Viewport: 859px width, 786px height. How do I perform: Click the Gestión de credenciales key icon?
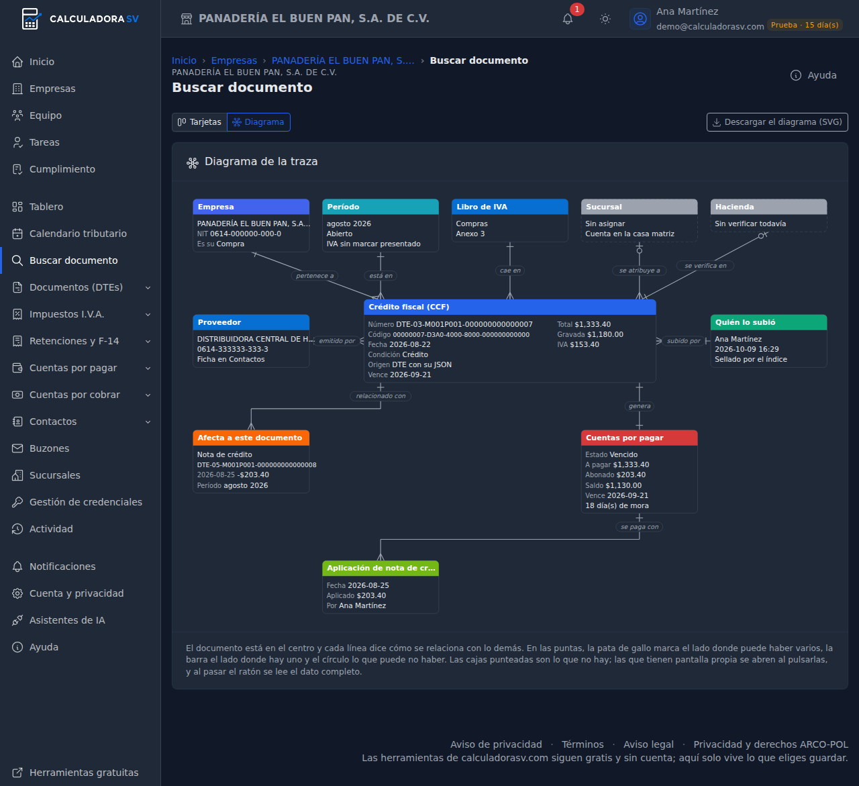(x=17, y=502)
